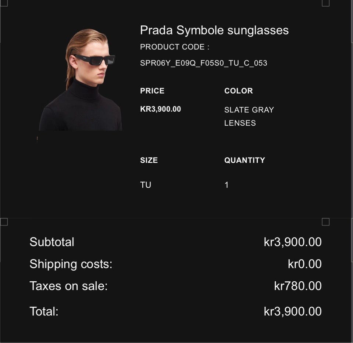Image resolution: width=353 pixels, height=343 pixels.
Task: Click the PRODUCT CODE label
Action: point(175,47)
